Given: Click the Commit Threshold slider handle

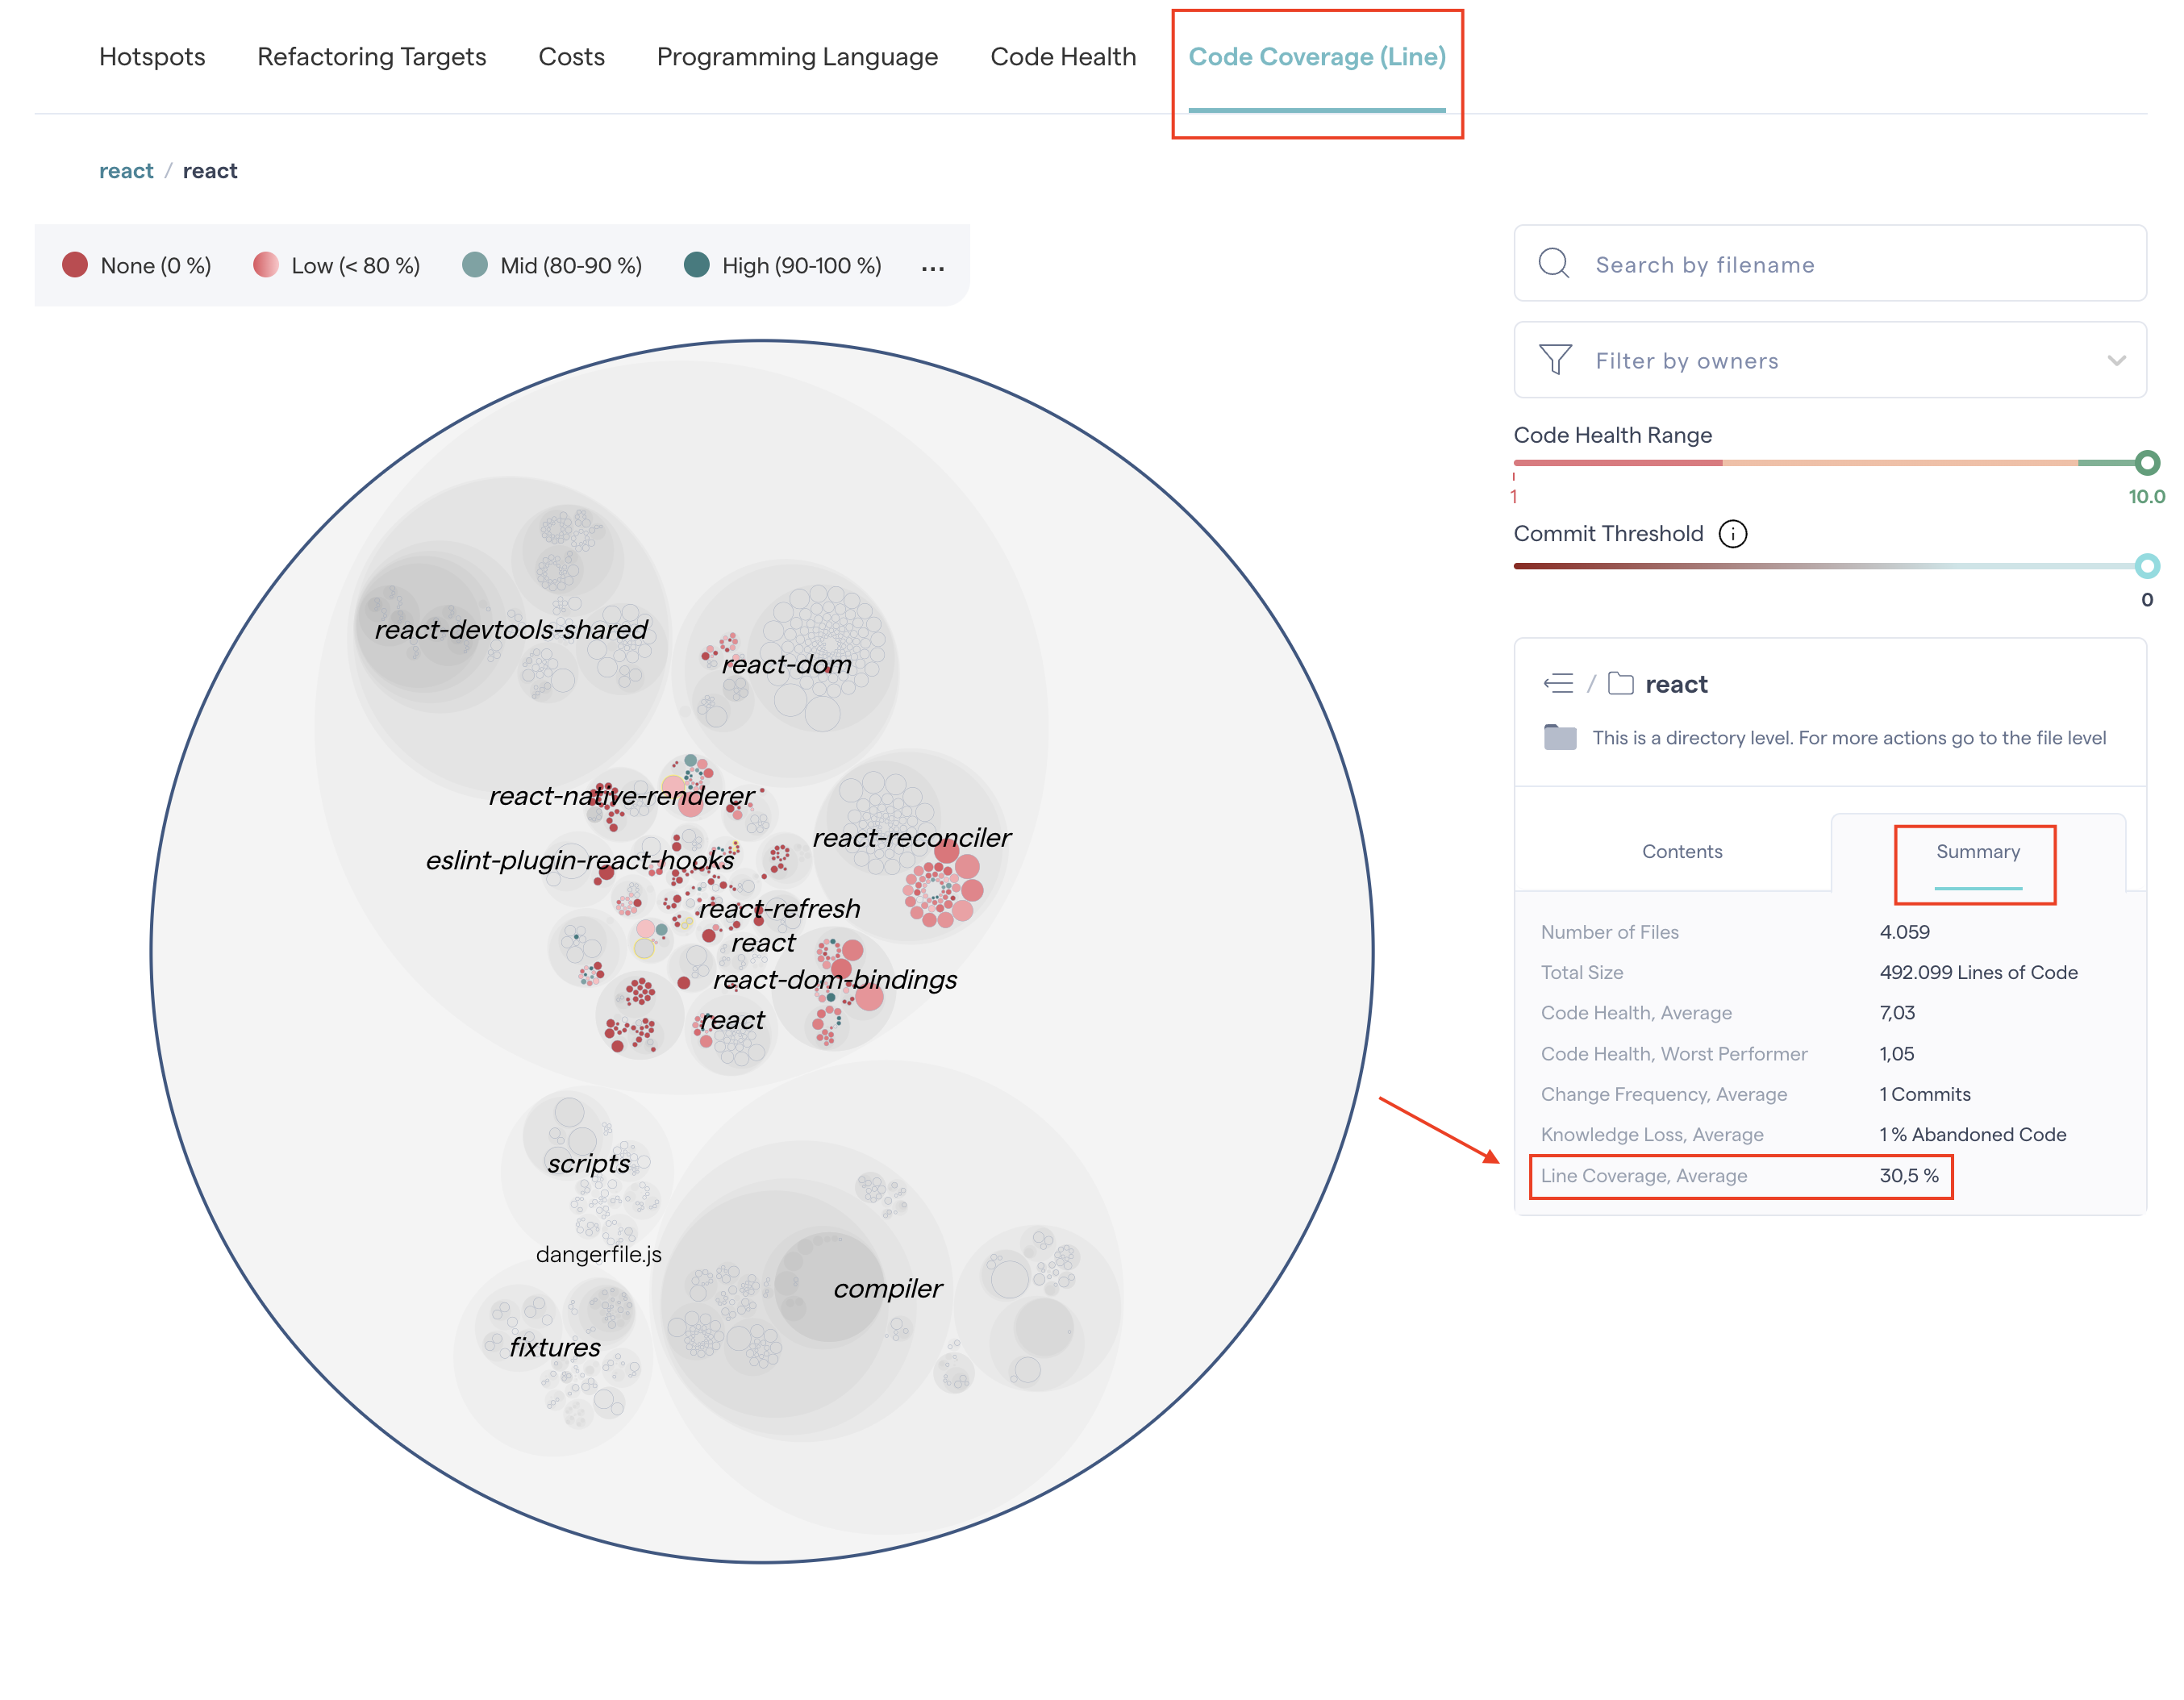Looking at the screenshot, I should [2146, 566].
